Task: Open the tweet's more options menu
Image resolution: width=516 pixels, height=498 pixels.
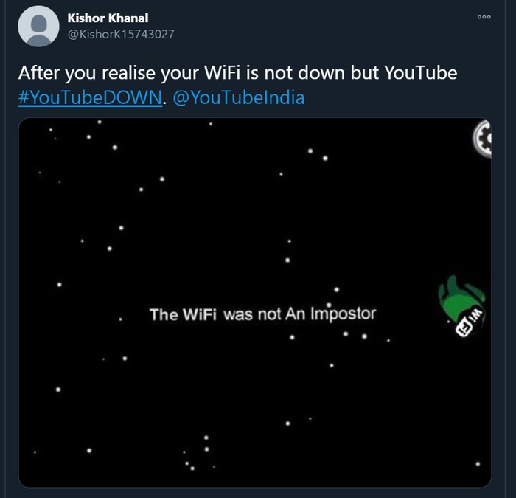Action: [x=484, y=17]
